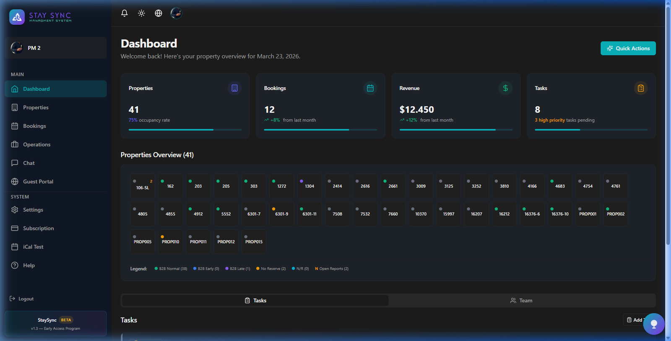Select property tile 2661

pyautogui.click(x=393, y=186)
